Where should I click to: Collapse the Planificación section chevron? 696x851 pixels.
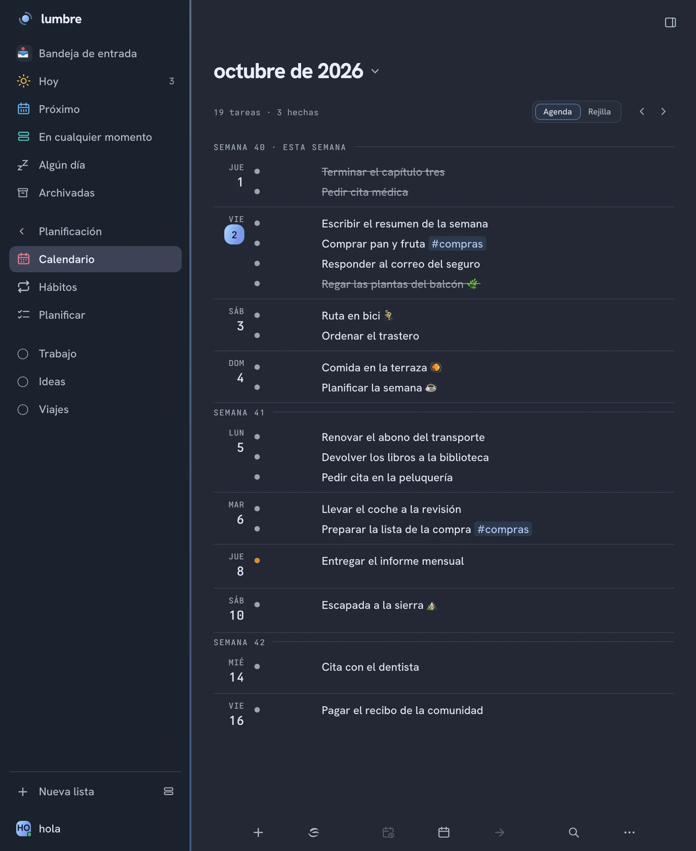coord(22,231)
